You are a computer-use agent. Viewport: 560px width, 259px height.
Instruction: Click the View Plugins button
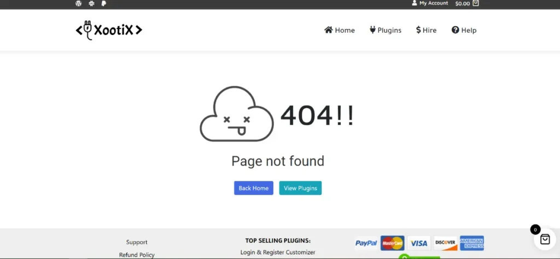tap(300, 188)
